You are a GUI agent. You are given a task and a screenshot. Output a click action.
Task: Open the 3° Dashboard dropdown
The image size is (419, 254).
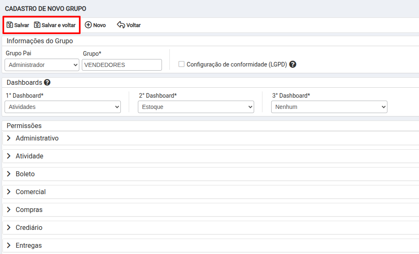coord(329,107)
